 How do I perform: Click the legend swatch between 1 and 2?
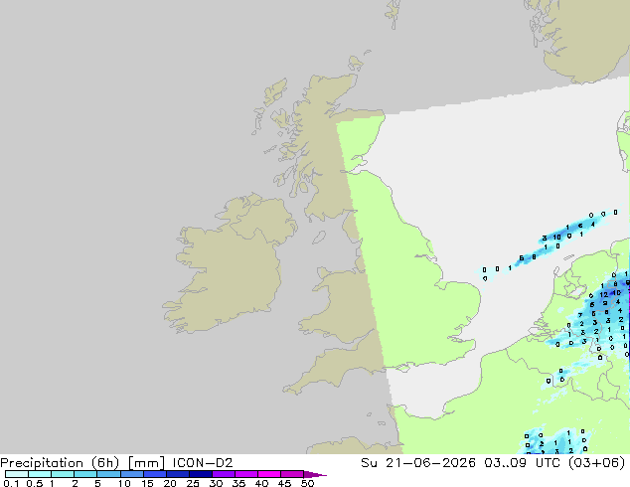coord(63,474)
